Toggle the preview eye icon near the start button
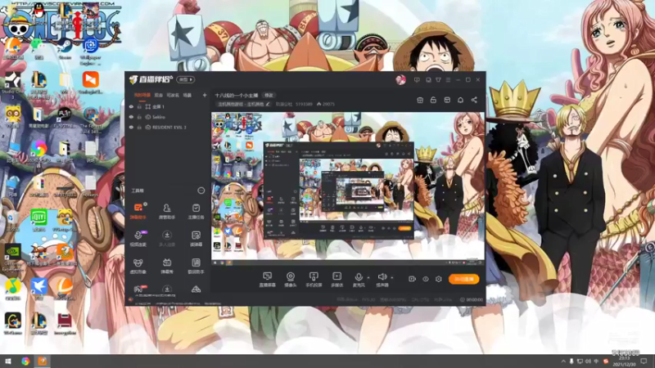The image size is (655, 368). [425, 279]
